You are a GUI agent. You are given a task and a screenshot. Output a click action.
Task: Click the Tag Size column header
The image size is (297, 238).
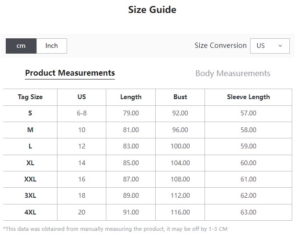click(30, 97)
